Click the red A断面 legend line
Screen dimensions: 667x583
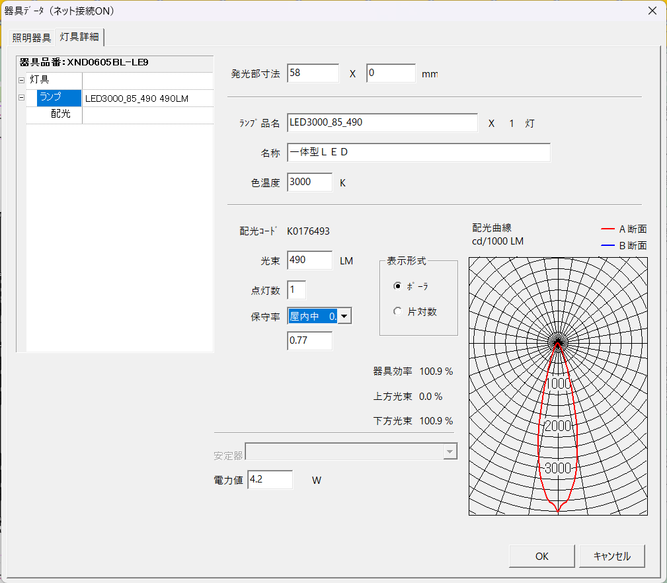click(x=608, y=229)
